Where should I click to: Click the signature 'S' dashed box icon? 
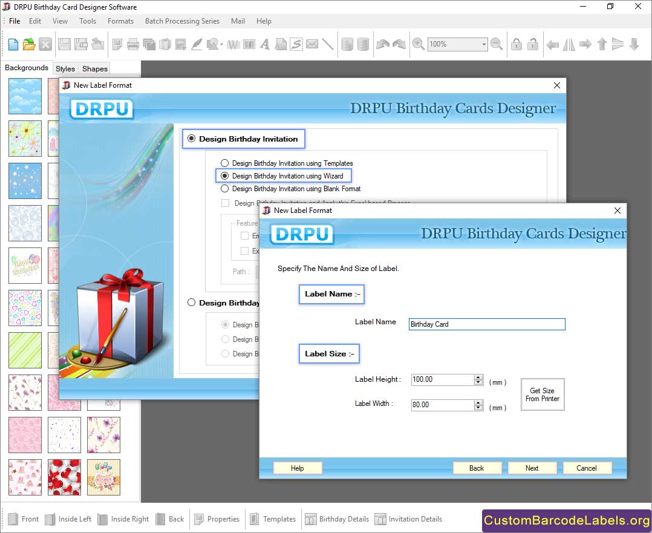point(296,44)
